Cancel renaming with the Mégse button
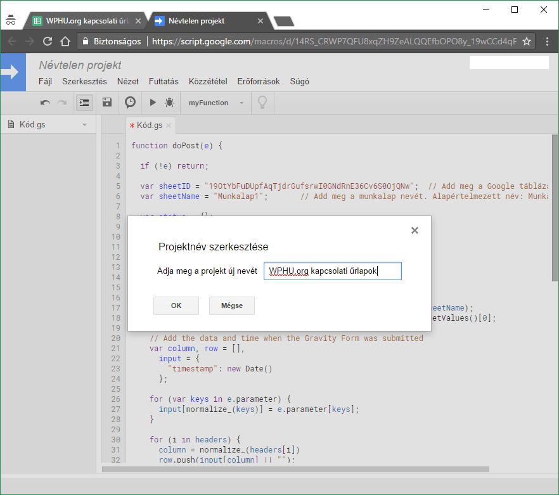 point(231,305)
